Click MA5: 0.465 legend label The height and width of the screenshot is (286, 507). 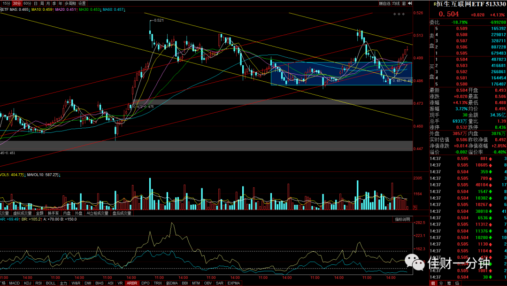[x=20, y=10]
